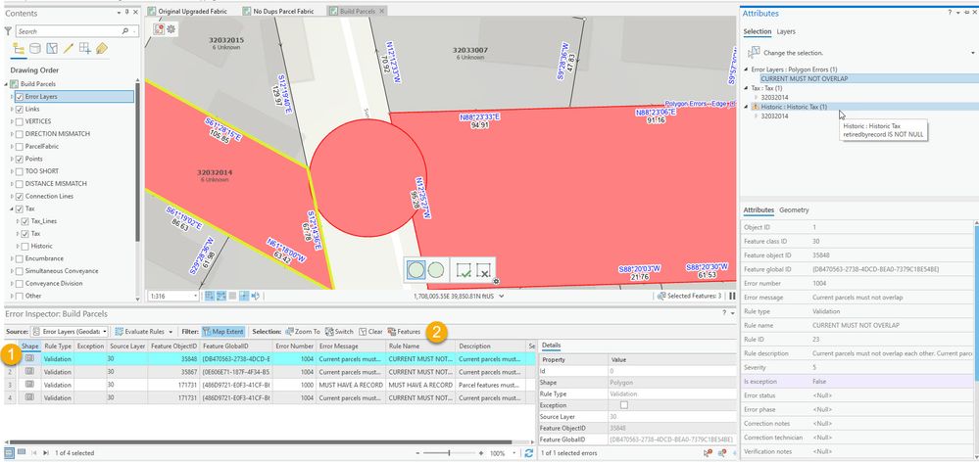Click the Cancel X sketch icon on map toolbar
The width and height of the screenshot is (979, 462).
pos(483,270)
